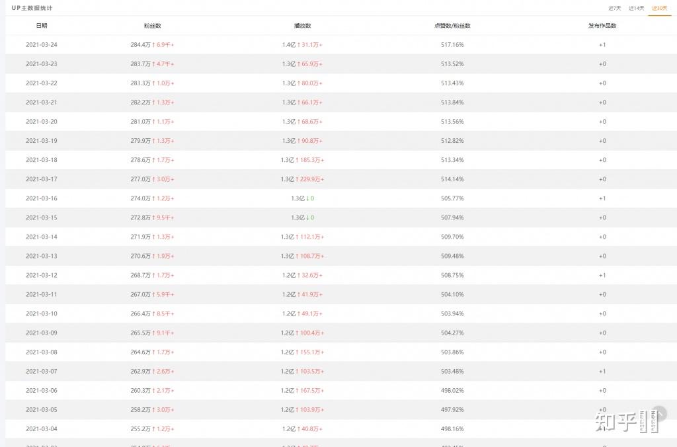
Task: Click the red up arrow beside 229.9万+
Action: tap(299, 179)
